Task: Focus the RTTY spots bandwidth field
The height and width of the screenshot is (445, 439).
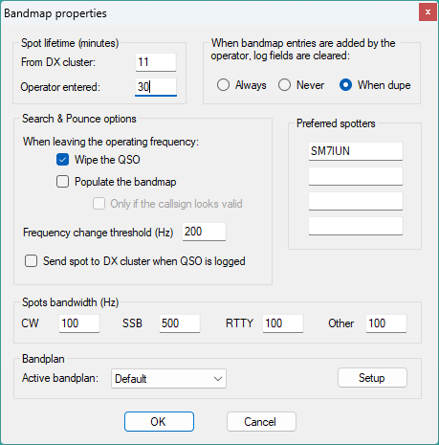Action: coord(283,323)
